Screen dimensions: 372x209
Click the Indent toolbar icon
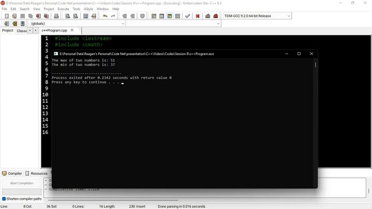pyautogui.click(x=124, y=16)
